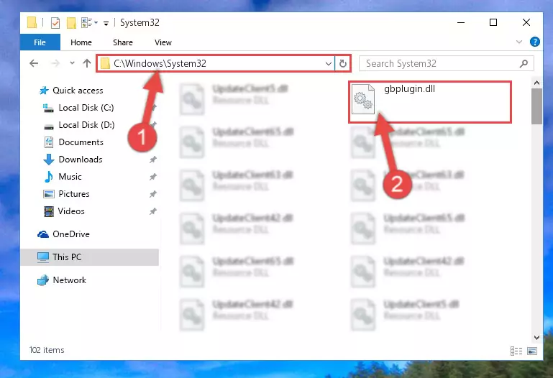Select the gbplugin.dll file icon
553x378 pixels.
pyautogui.click(x=363, y=100)
